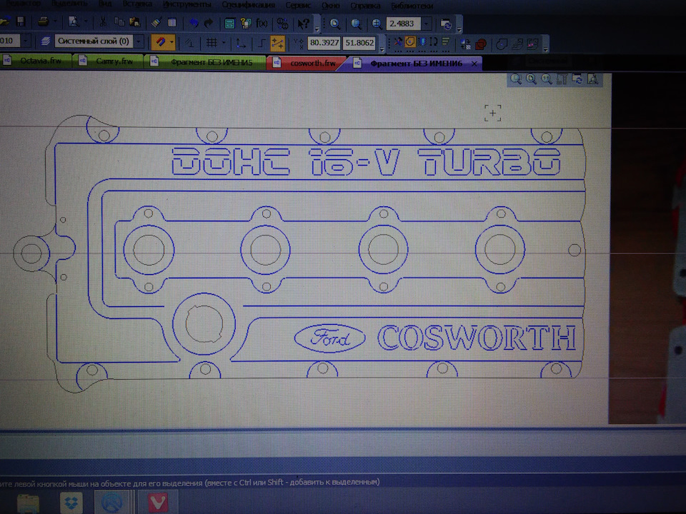The image size is (686, 514).
Task: Open the Библиотеки menu
Action: (412, 6)
